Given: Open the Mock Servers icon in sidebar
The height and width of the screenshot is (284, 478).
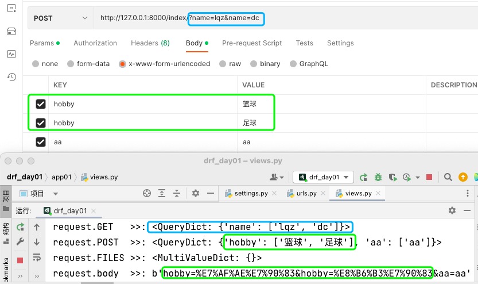Looking at the screenshot, I should pos(11,31).
